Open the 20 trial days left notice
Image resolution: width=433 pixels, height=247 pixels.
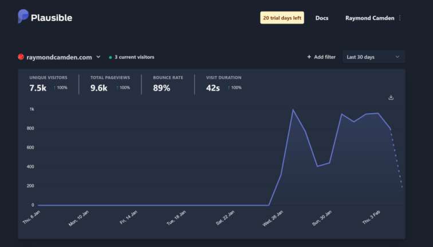click(282, 18)
